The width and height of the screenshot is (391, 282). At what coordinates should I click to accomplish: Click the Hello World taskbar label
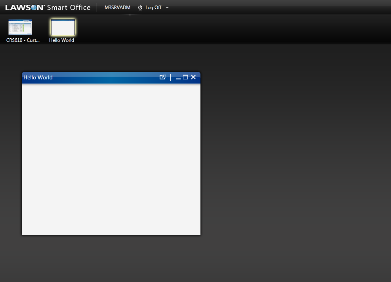coord(61,40)
